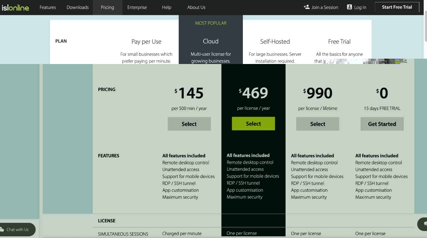Open the Help menu
The image size is (427, 238).
click(x=166, y=7)
